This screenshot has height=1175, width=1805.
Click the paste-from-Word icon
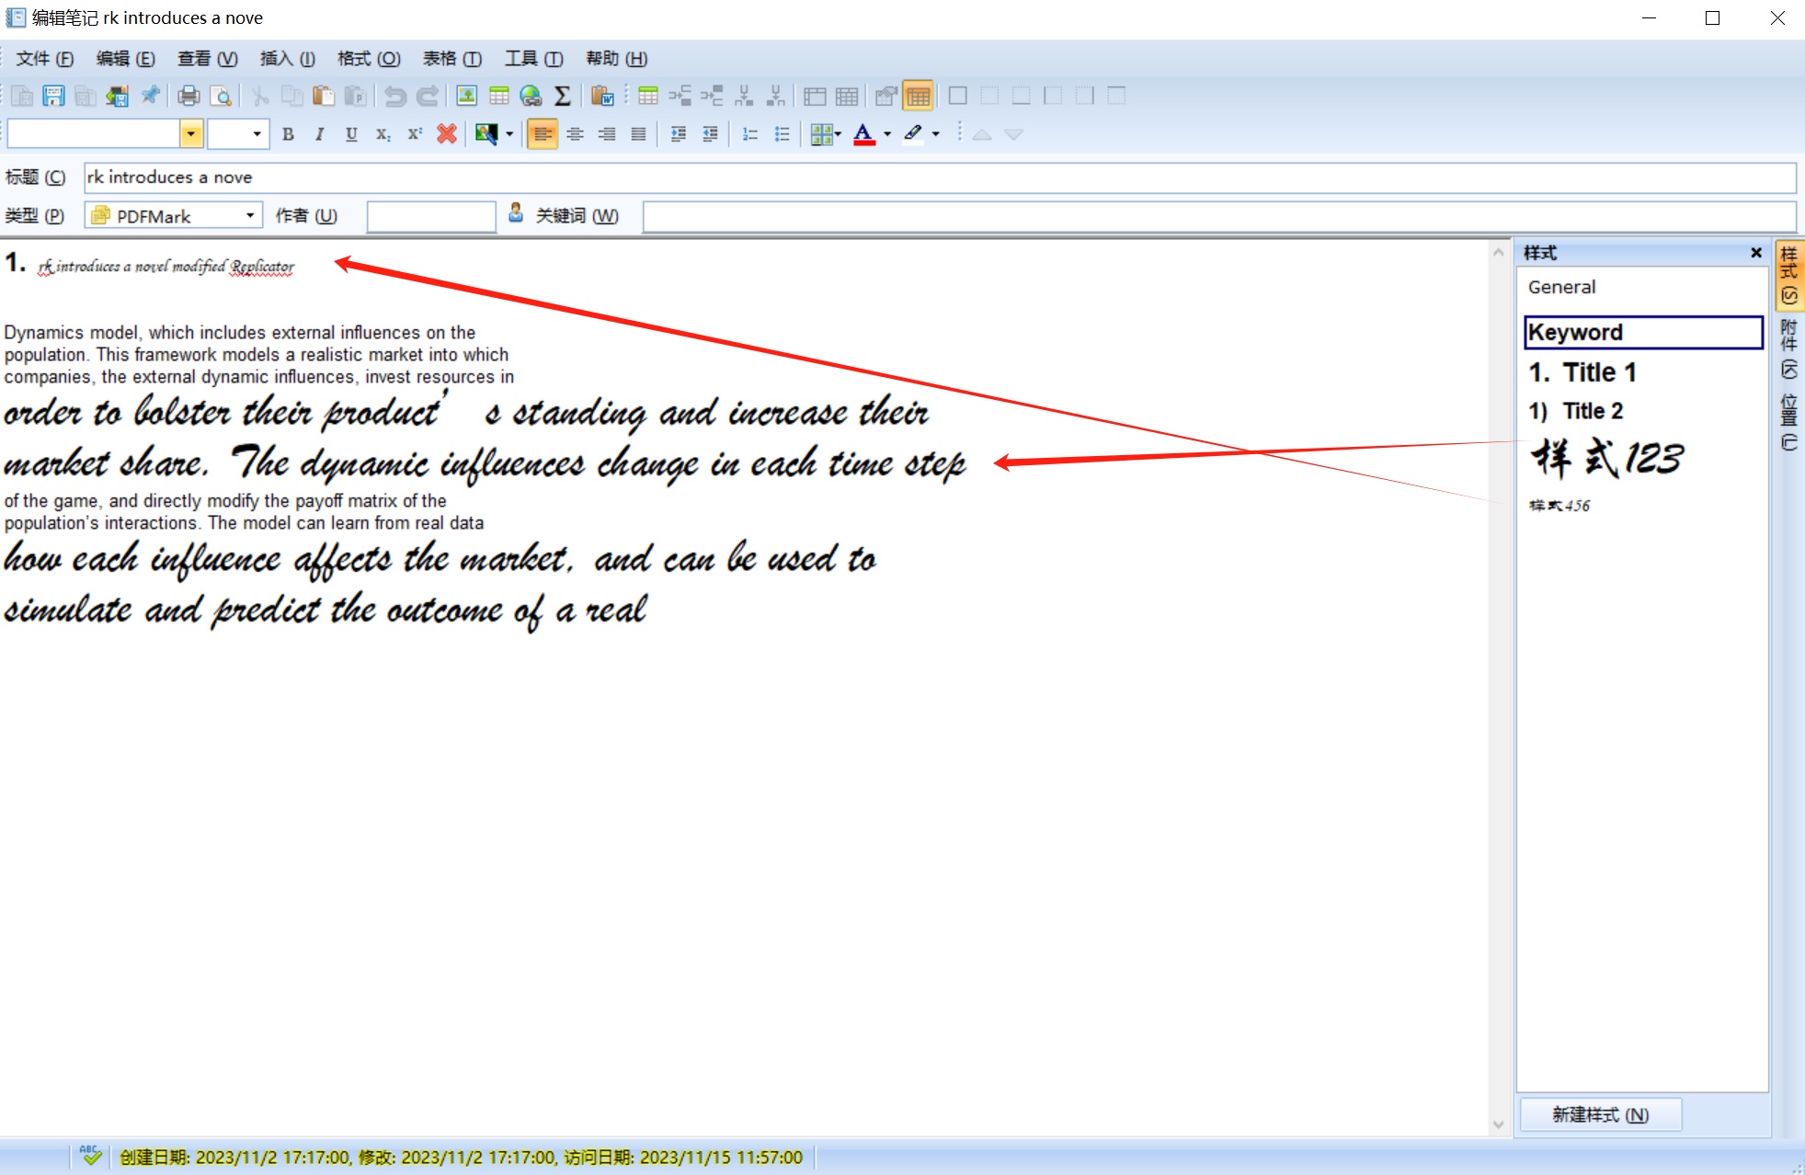(602, 96)
